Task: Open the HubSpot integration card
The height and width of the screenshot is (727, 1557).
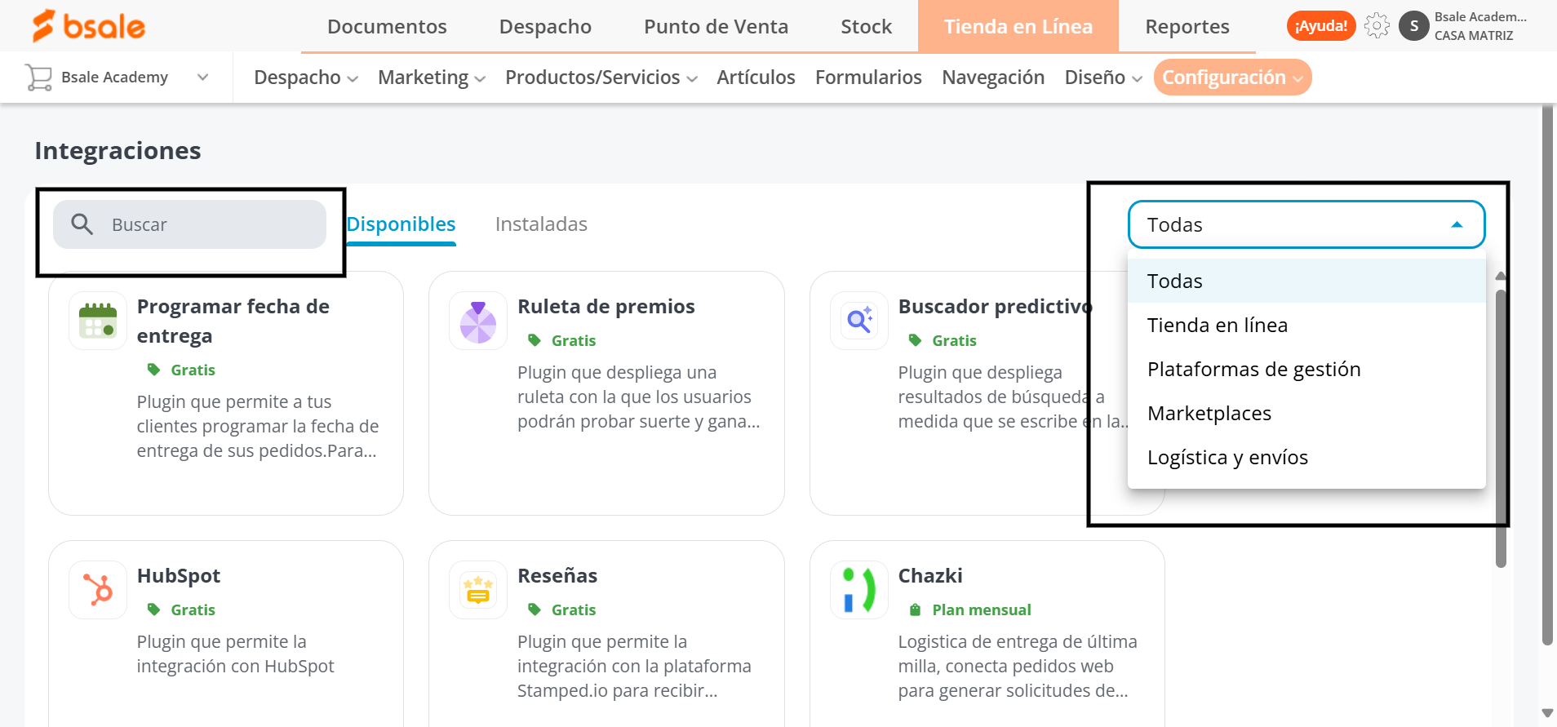Action: pos(226,633)
